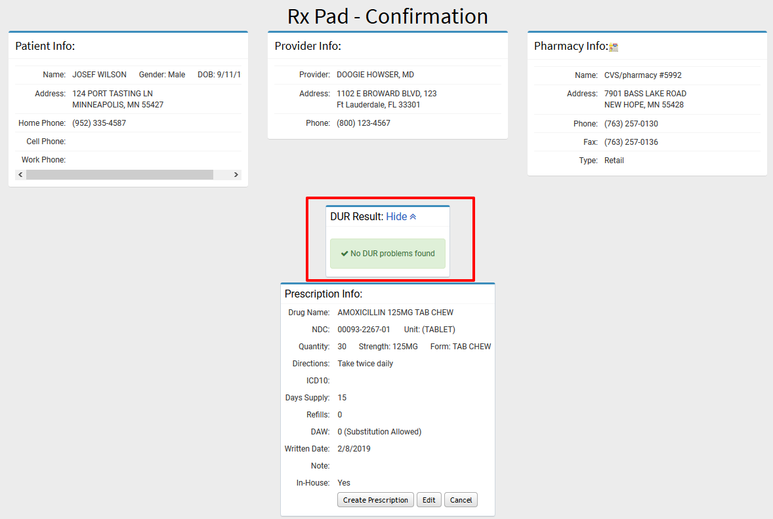Viewport: 773px width, 519px height.
Task: Click the patient home phone number
Action: click(99, 123)
